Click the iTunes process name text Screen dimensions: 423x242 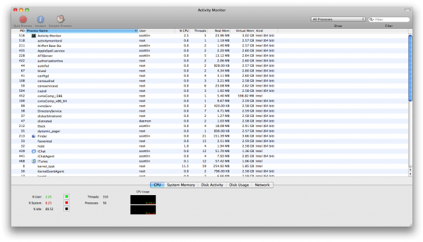tap(42, 161)
